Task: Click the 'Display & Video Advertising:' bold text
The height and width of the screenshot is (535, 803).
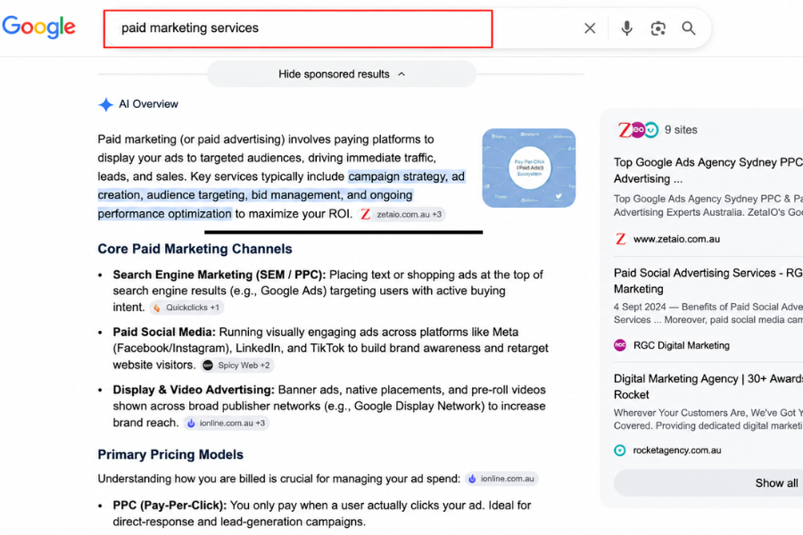Action: pos(194,391)
